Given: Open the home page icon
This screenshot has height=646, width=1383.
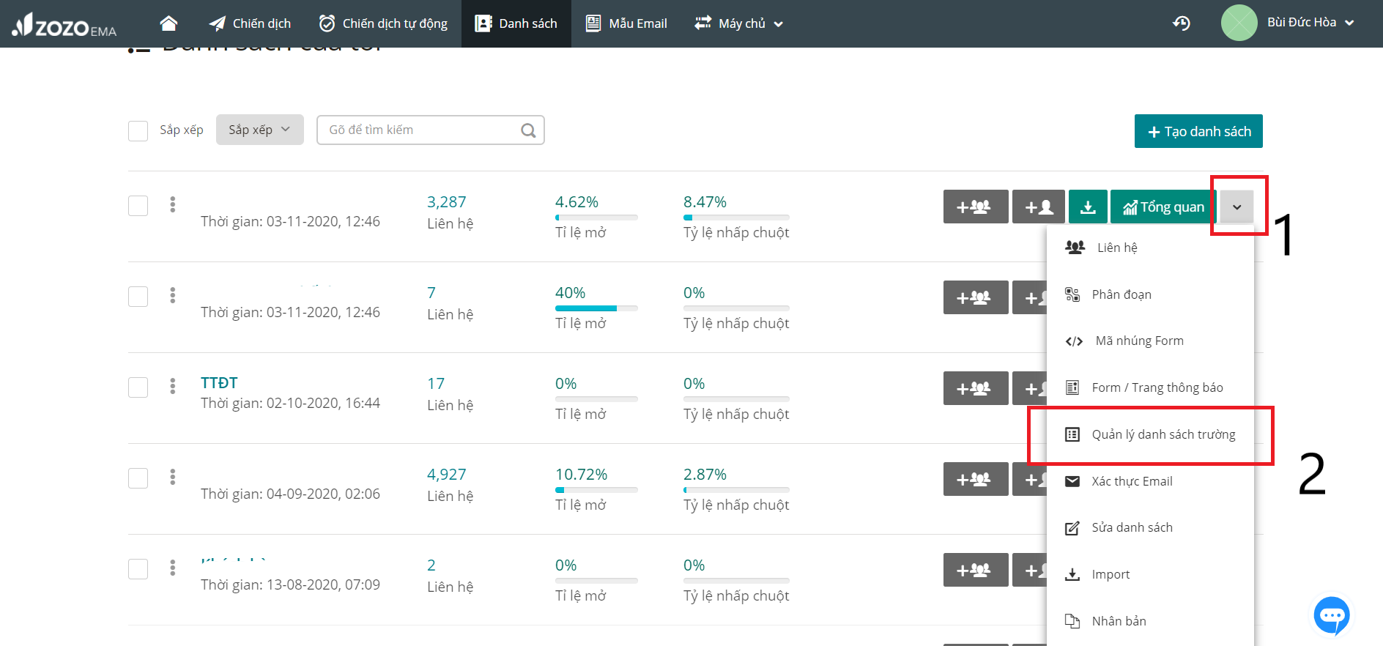Looking at the screenshot, I should (x=168, y=23).
